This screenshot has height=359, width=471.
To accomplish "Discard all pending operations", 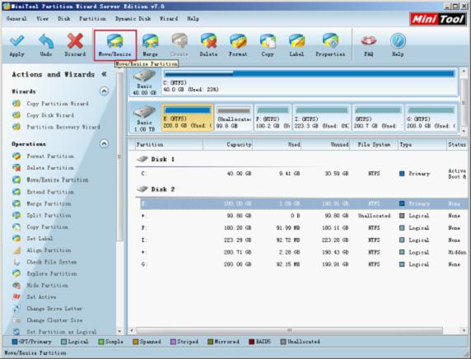I will click(x=75, y=45).
